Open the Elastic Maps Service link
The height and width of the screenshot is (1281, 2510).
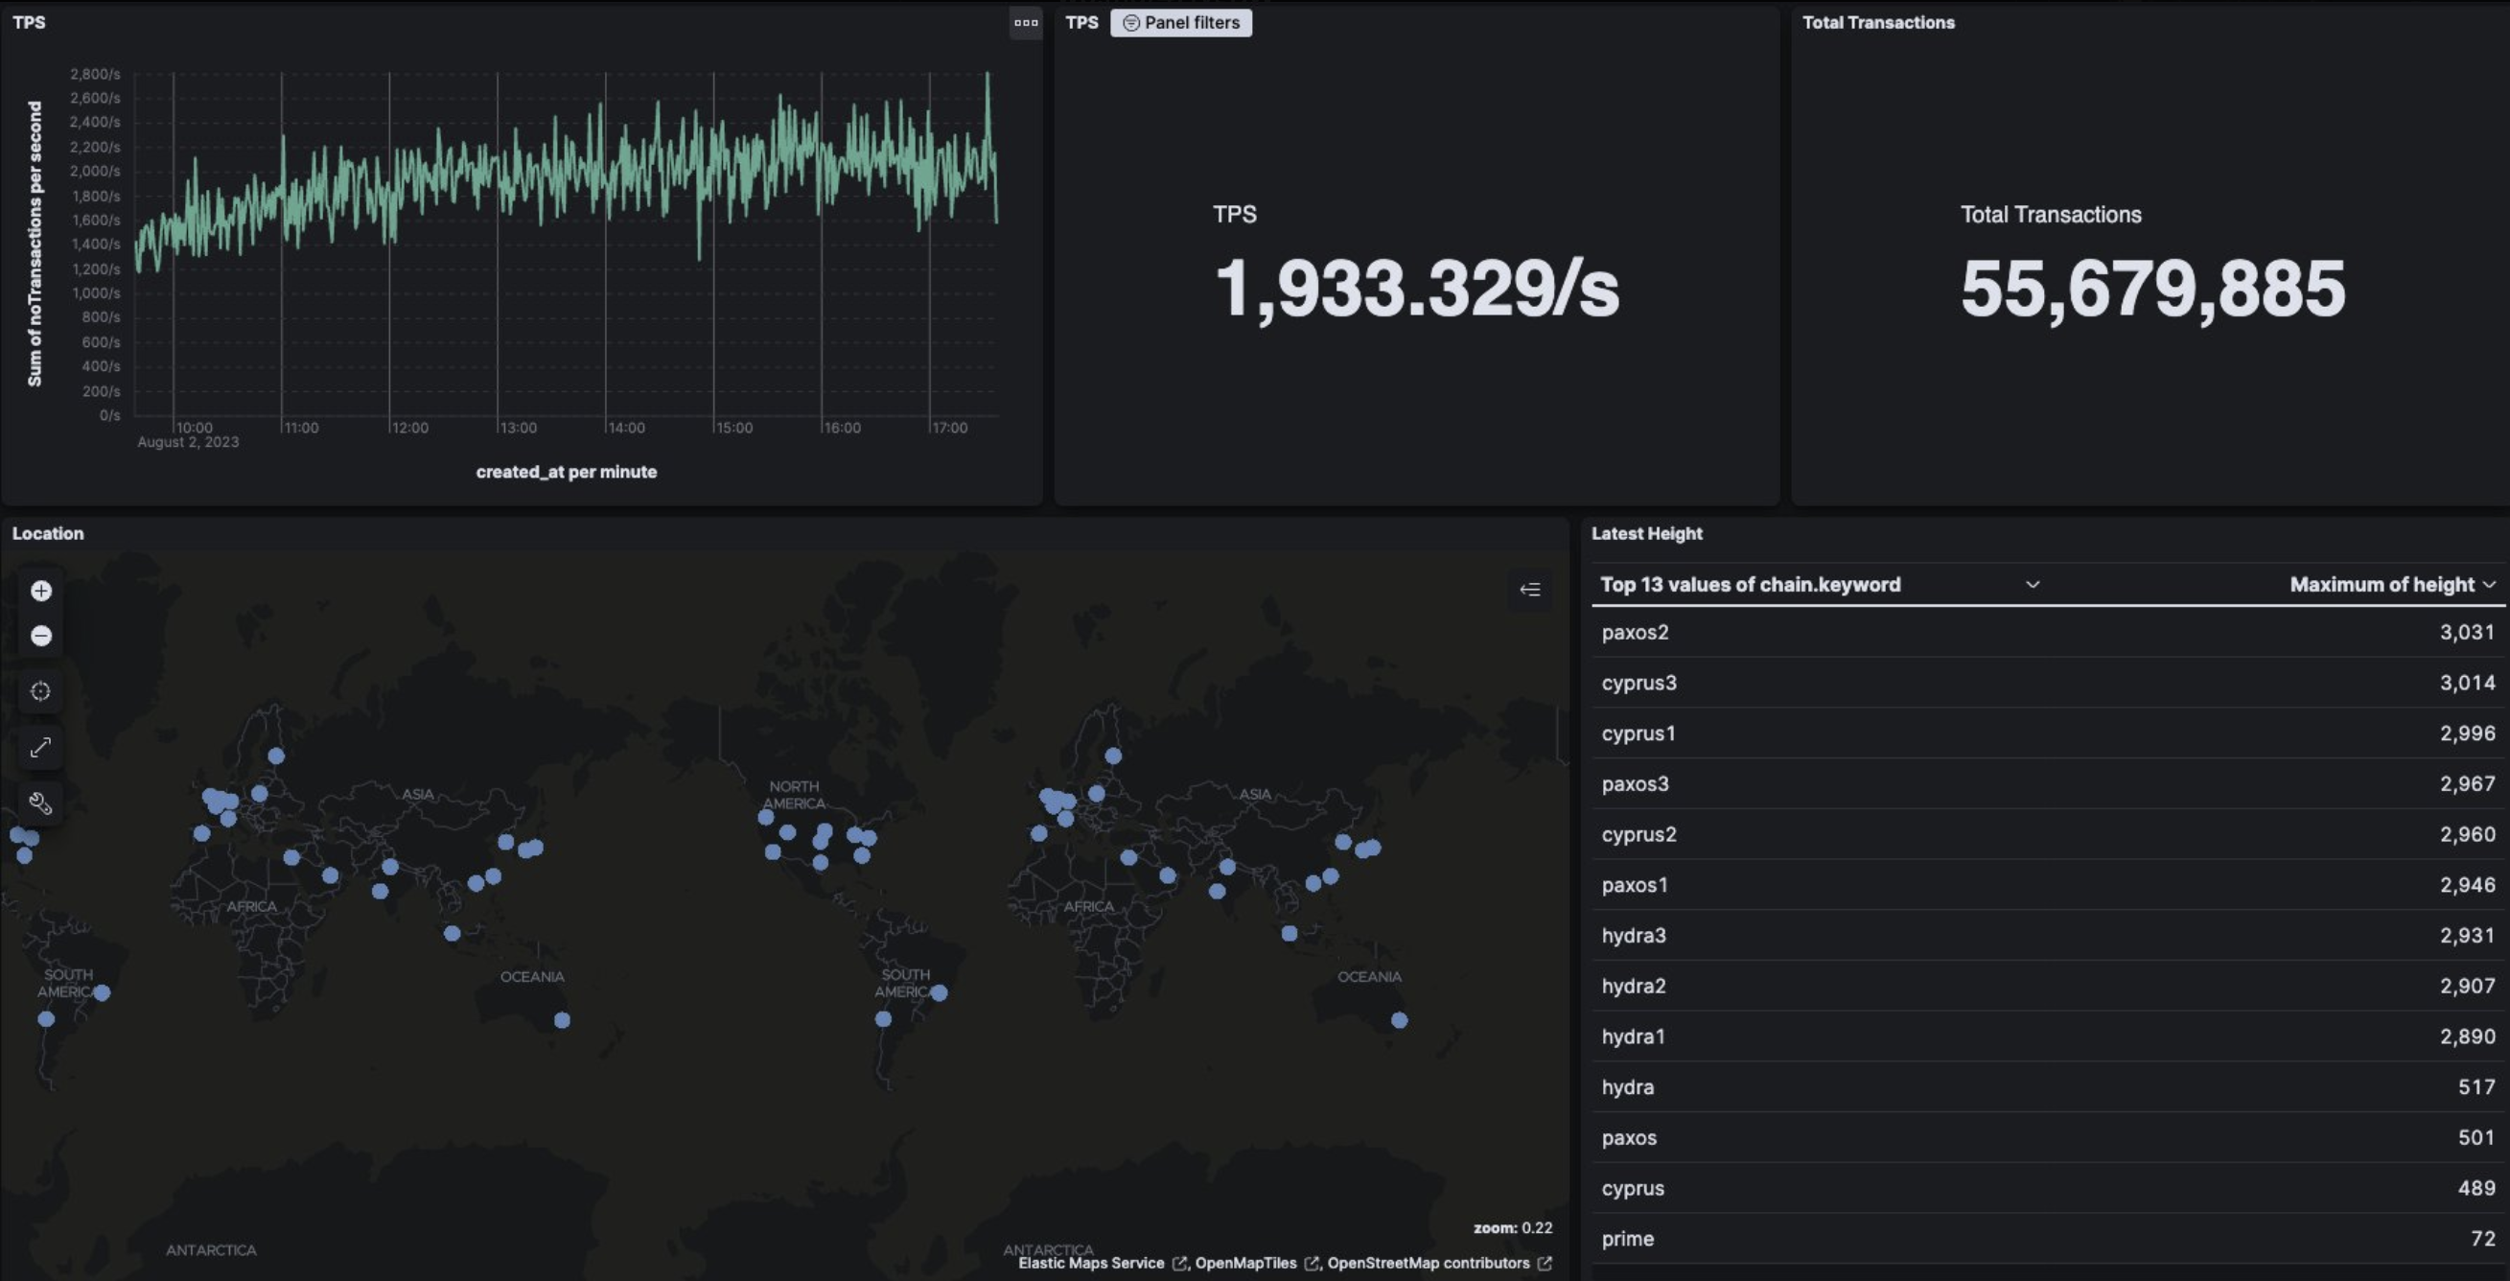tap(1091, 1264)
